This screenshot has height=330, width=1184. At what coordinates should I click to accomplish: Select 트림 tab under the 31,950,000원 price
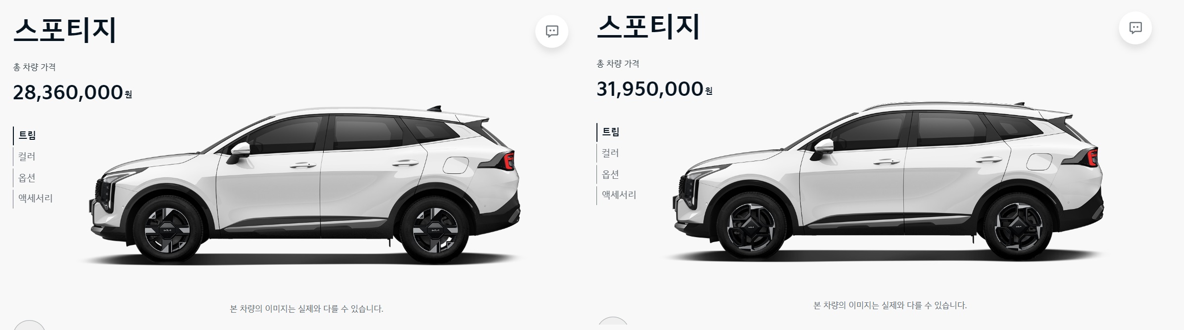(611, 132)
